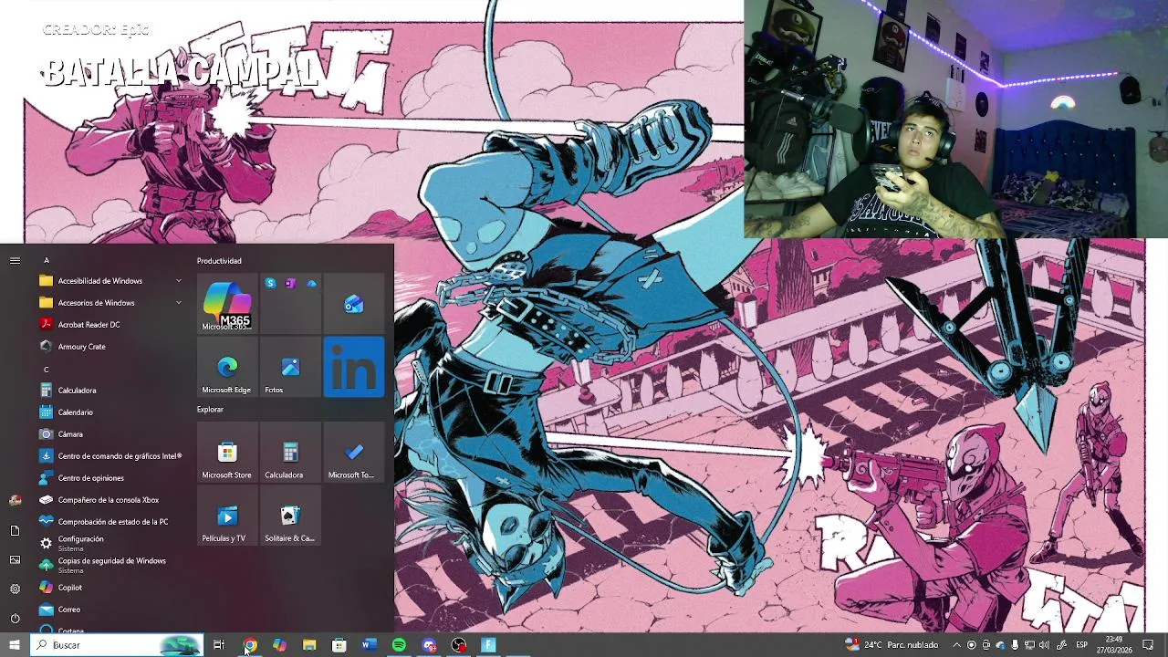Screen dimensions: 1168x657
Task: Open Comprobación de estado de la PC
Action: [x=109, y=521]
